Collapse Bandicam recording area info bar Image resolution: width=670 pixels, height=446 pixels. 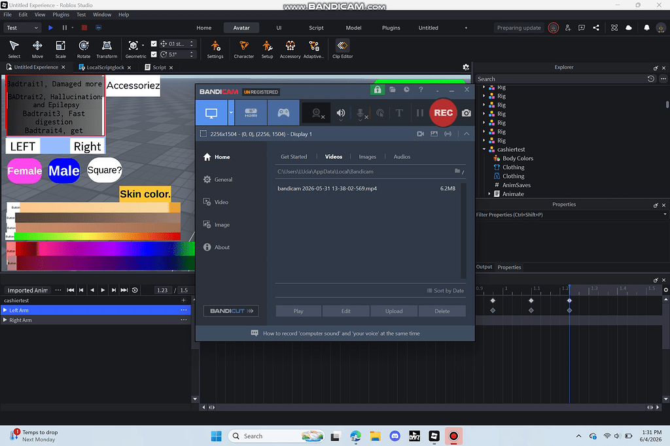[467, 133]
